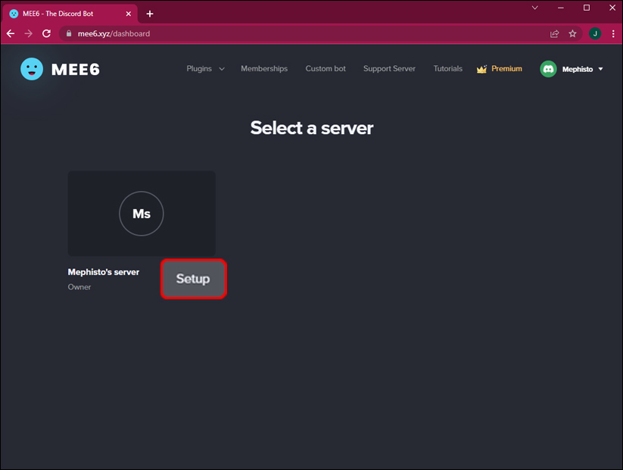The width and height of the screenshot is (623, 470).
Task: Select the Ms server thumbnail
Action: coord(142,213)
